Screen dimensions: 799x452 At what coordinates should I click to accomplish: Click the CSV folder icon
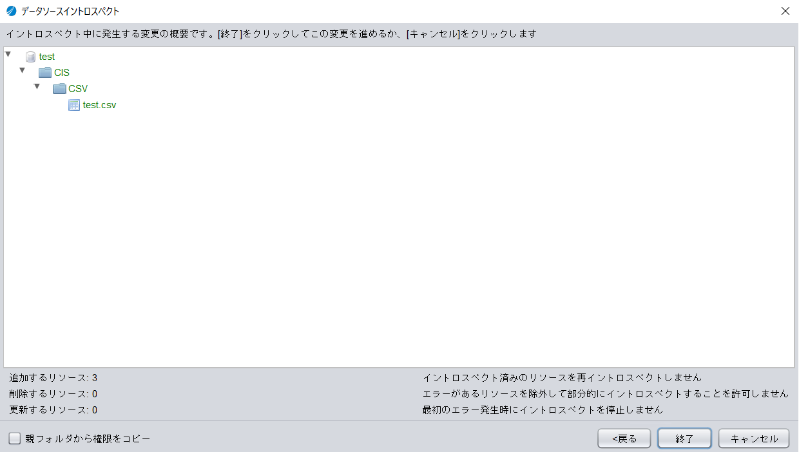[59, 88]
